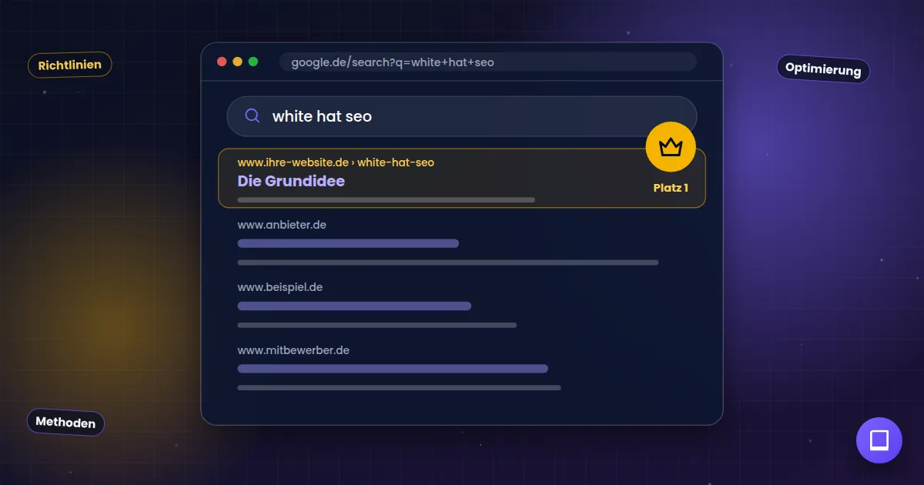
Task: Select the Richtlinien tag
Action: coord(70,65)
